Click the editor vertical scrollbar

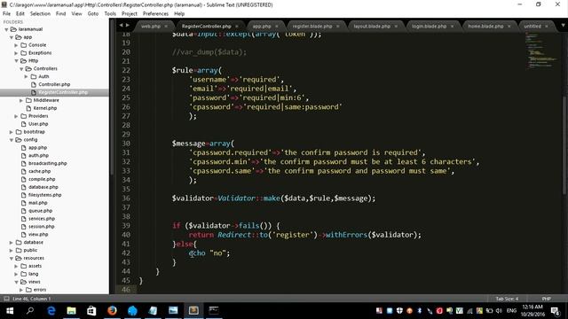(565, 144)
